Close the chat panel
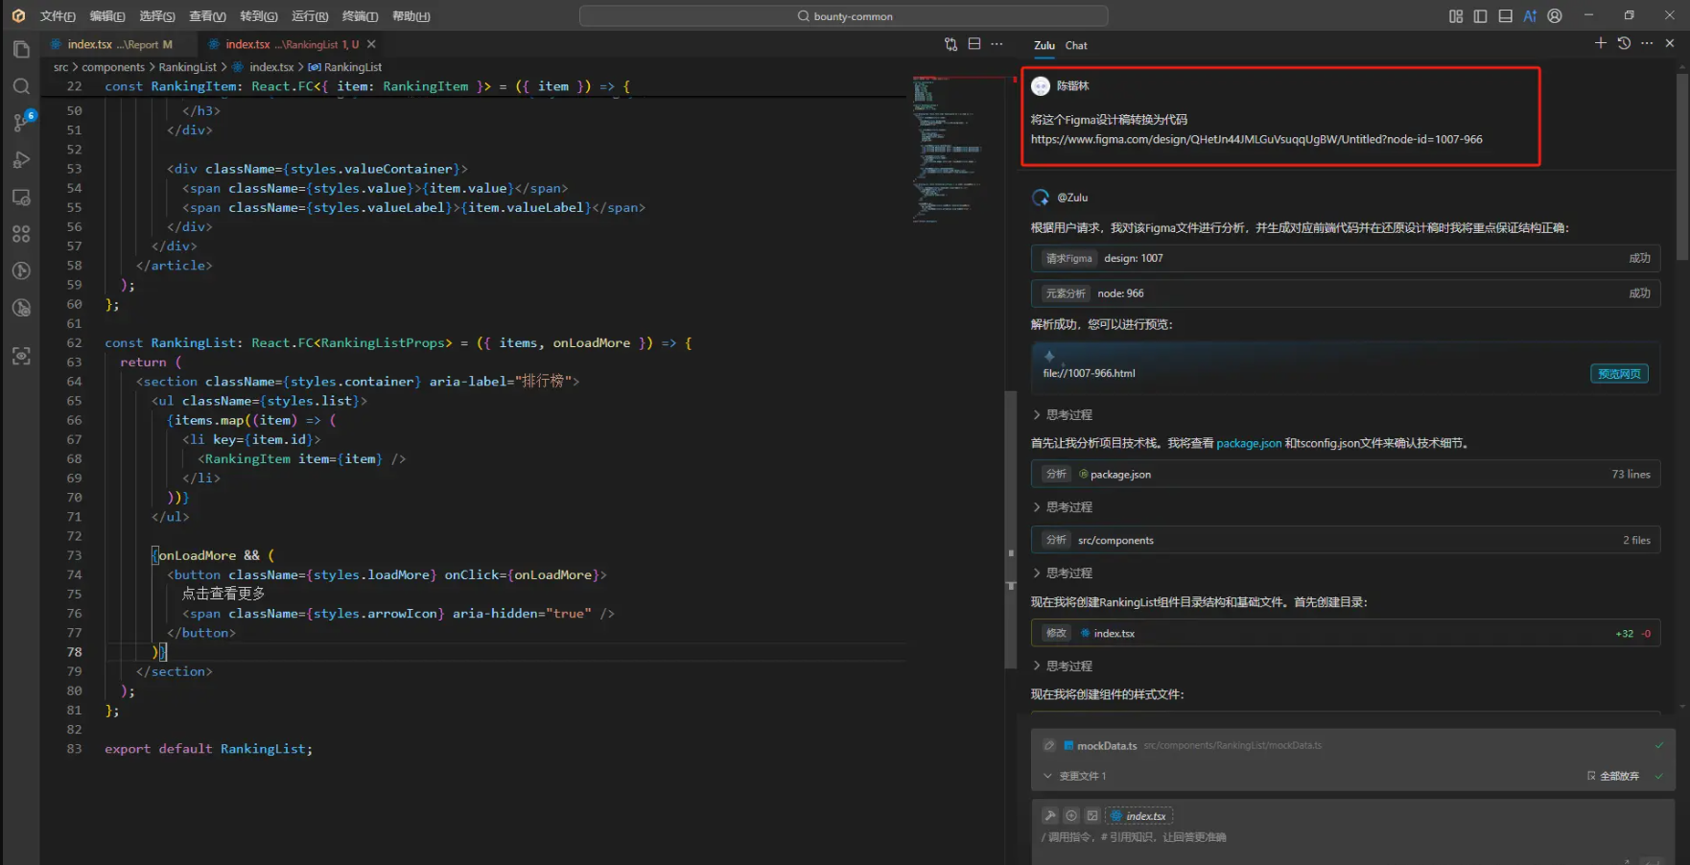The height and width of the screenshot is (865, 1690). coord(1670,43)
